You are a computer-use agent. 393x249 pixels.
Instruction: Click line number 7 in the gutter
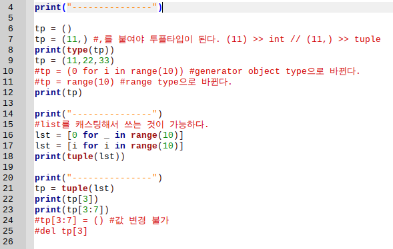tap(11, 39)
